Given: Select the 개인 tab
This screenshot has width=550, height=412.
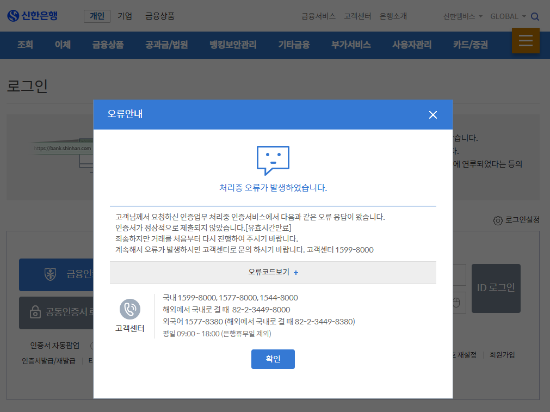Looking at the screenshot, I should tap(97, 16).
